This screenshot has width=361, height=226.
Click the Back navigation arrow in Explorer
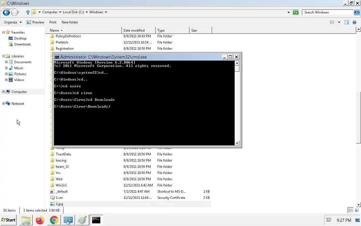point(6,12)
